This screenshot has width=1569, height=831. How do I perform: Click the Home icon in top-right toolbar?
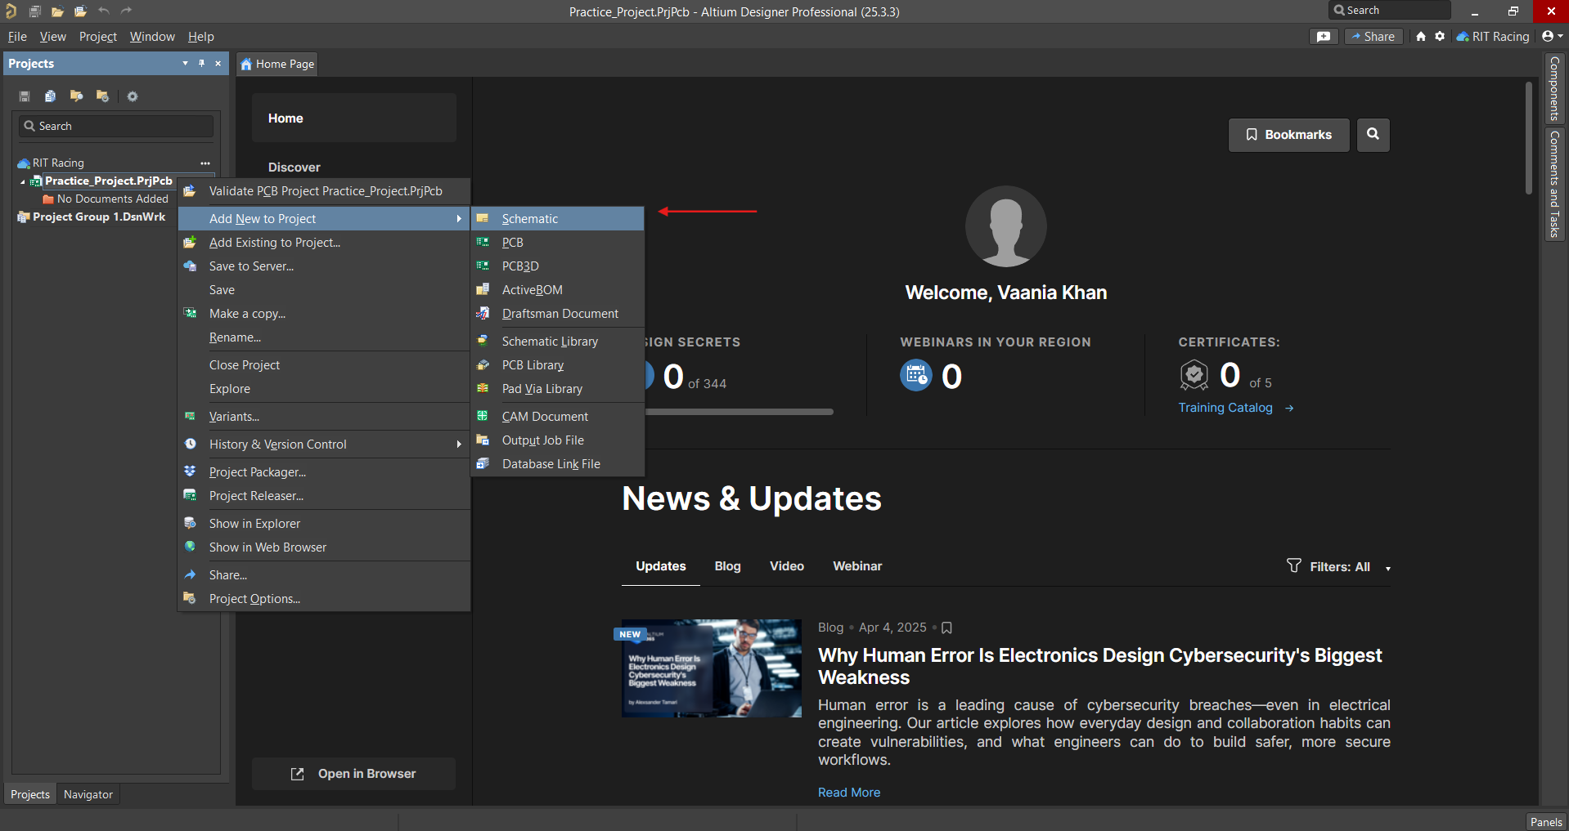click(x=1421, y=36)
